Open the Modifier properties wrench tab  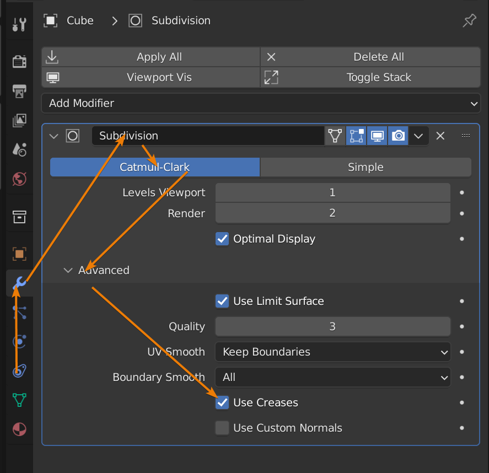[19, 283]
